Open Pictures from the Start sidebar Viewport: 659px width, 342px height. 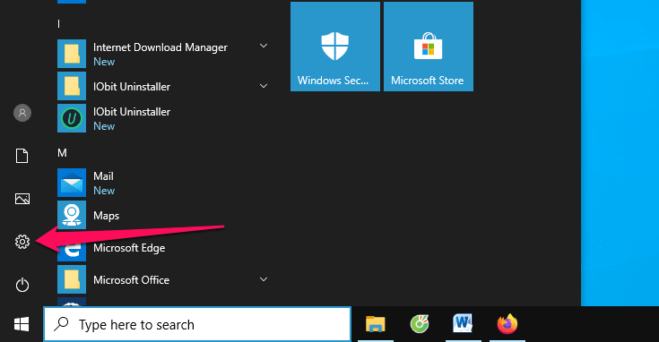[22, 199]
